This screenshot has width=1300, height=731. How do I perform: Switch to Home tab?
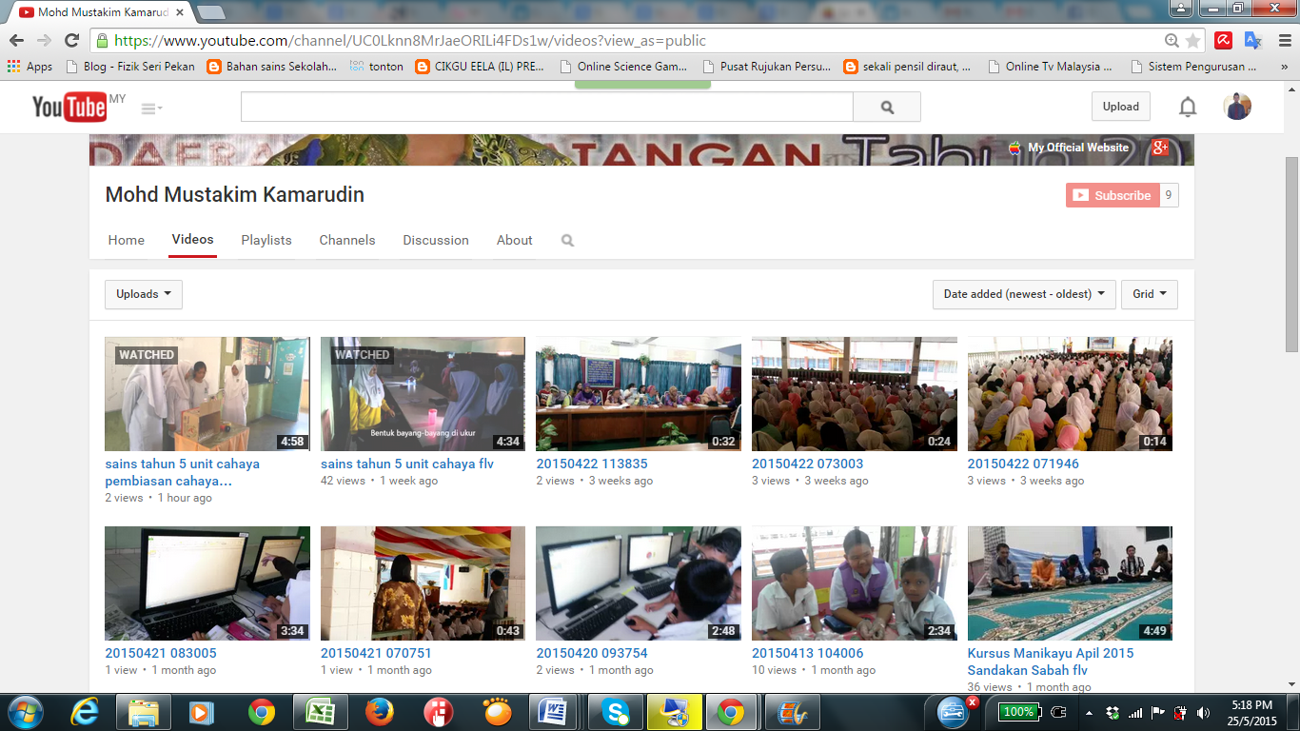(x=127, y=240)
